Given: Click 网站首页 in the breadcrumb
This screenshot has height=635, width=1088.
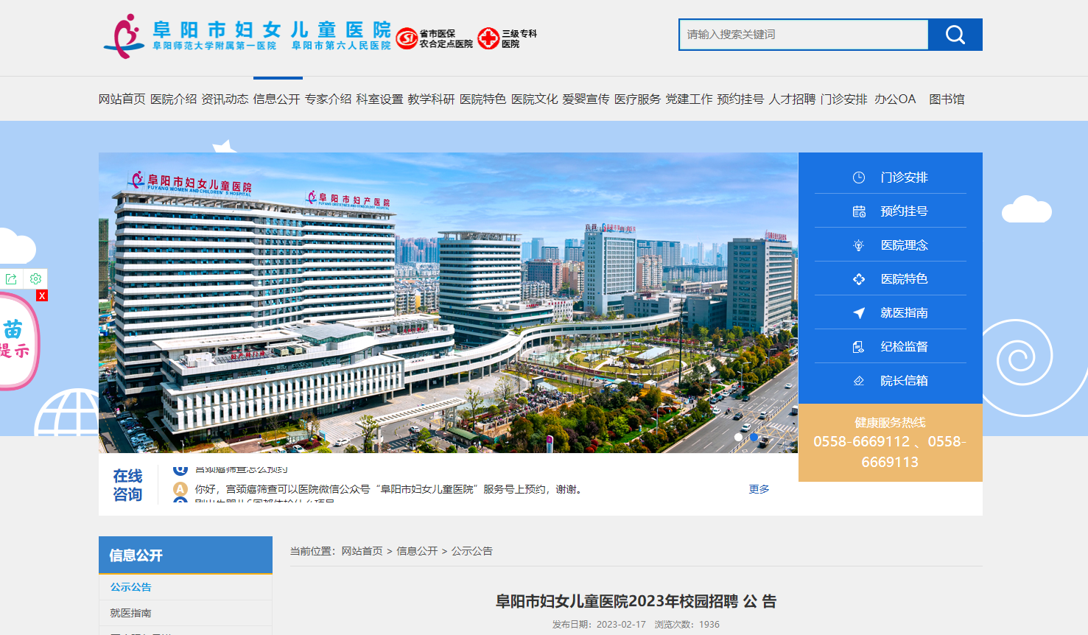Looking at the screenshot, I should click(x=362, y=551).
